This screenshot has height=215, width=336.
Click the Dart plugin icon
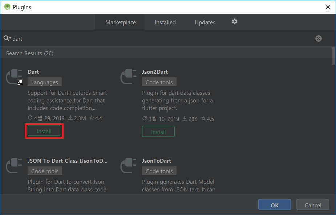(14, 77)
